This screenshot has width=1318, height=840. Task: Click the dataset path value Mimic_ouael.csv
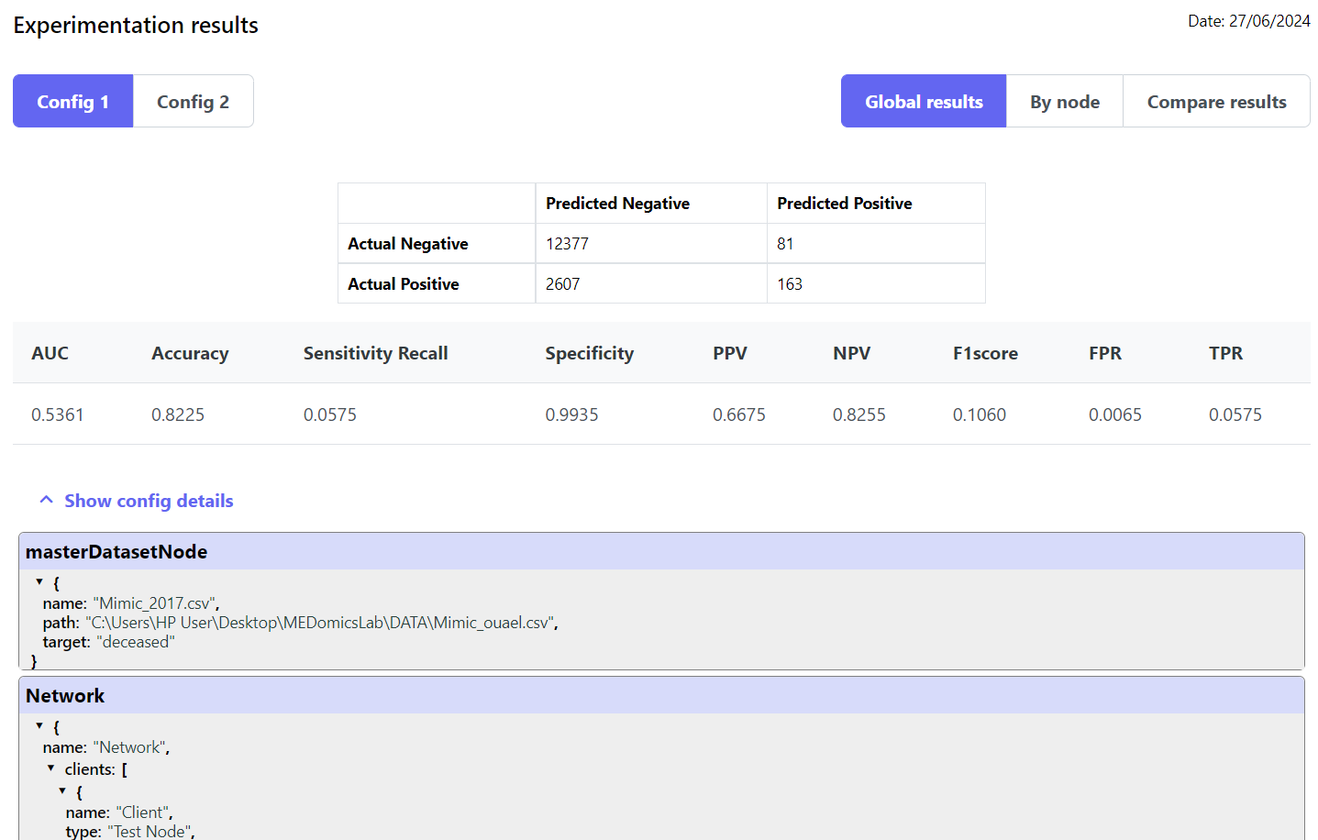tap(322, 623)
